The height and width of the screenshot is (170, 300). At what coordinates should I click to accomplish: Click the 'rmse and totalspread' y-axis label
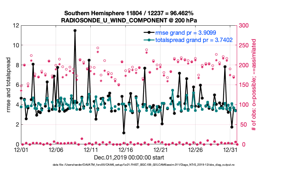coord(9,85)
